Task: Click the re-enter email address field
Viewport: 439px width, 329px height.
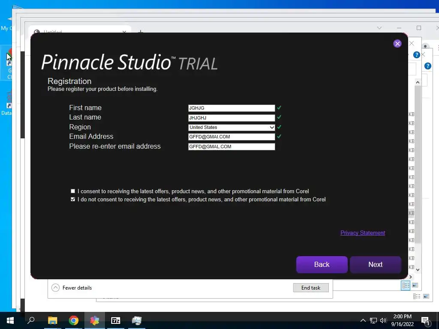Action: (x=232, y=147)
